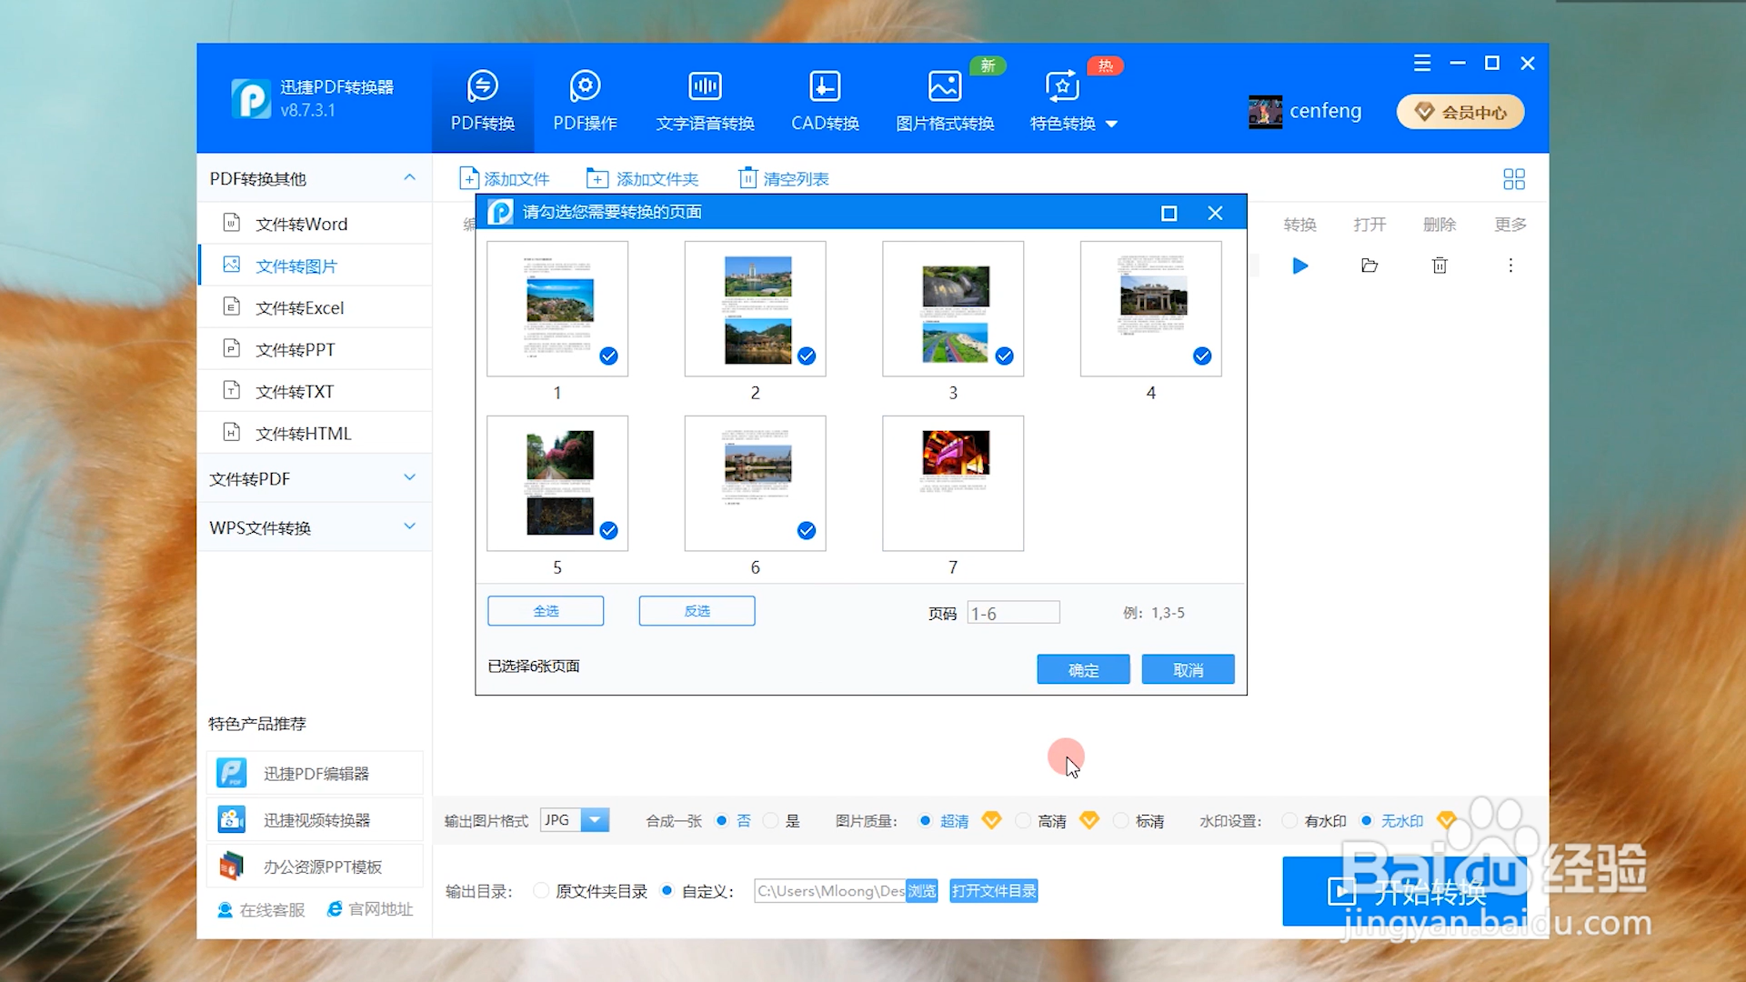Click the 清空列表 trash icon
Screen dimensions: 1746x982
click(748, 178)
